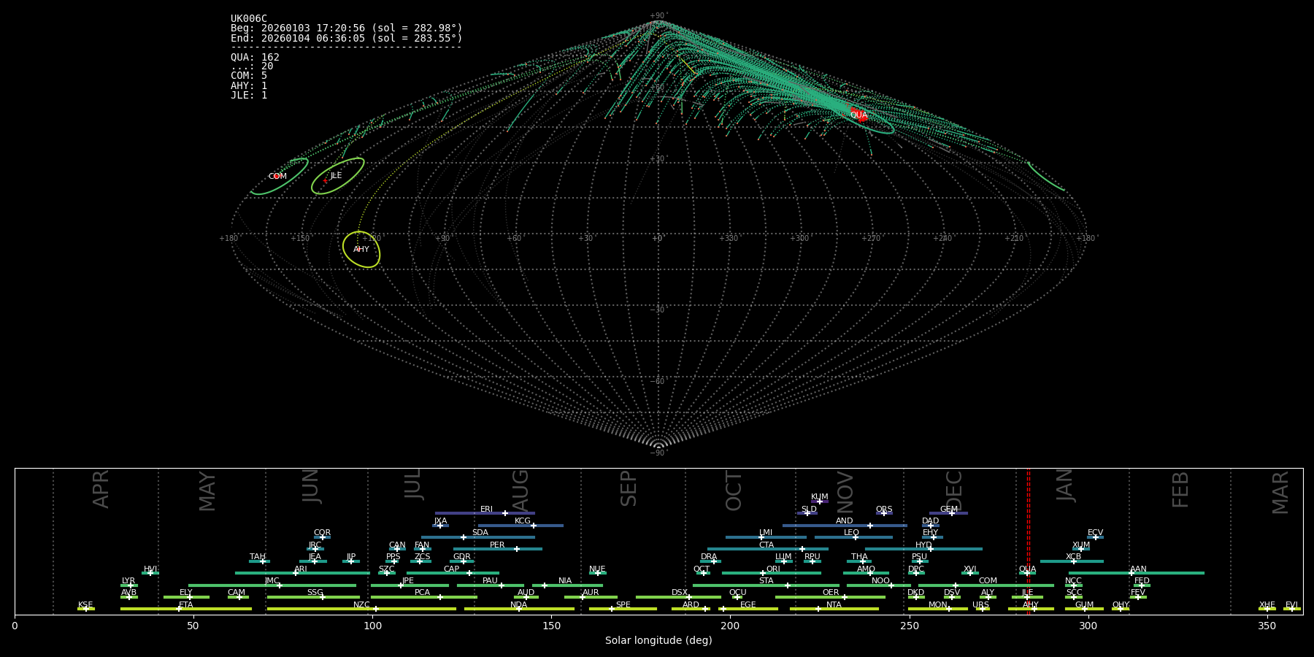The height and width of the screenshot is (657, 1314).
Task: Click the JLE radiant label on the sky map
Action: (x=336, y=176)
